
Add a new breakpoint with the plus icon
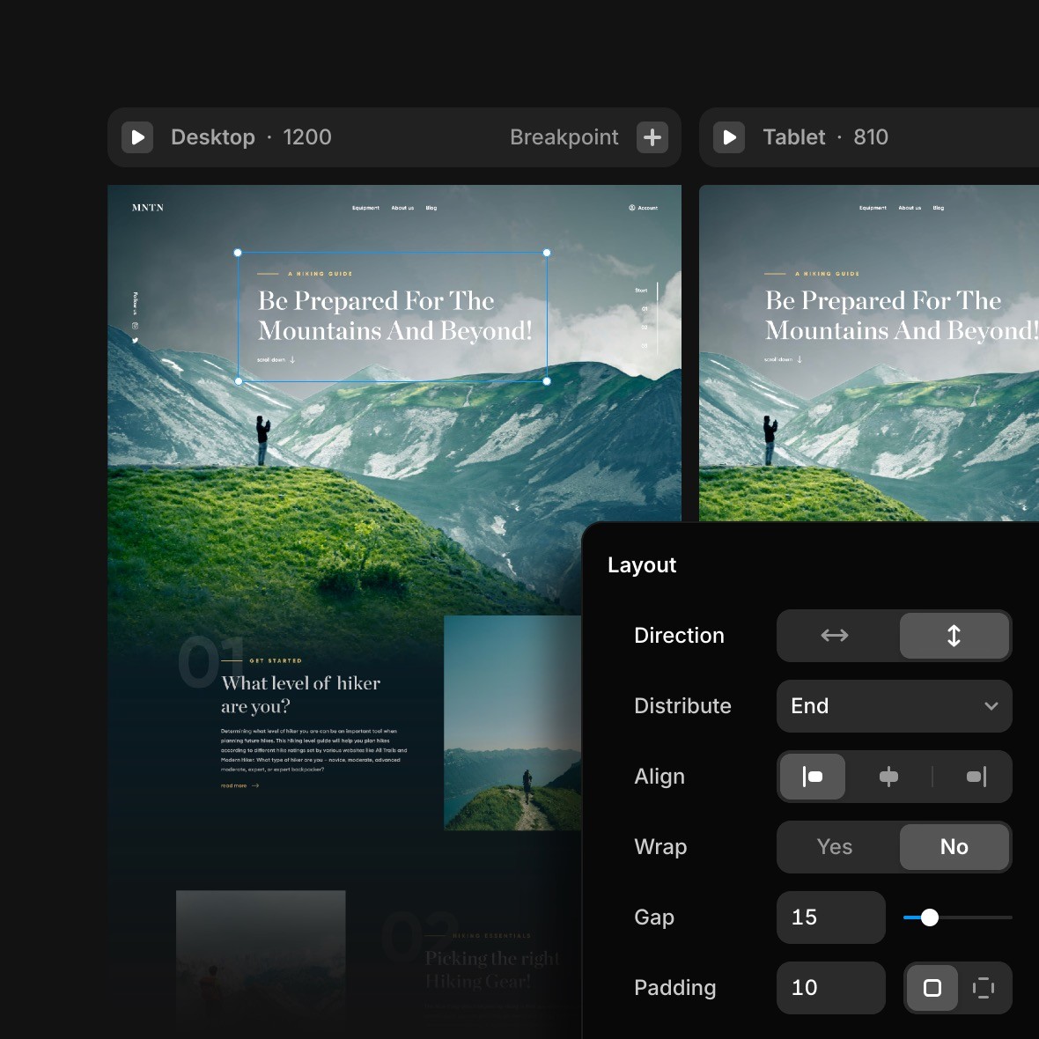coord(652,137)
